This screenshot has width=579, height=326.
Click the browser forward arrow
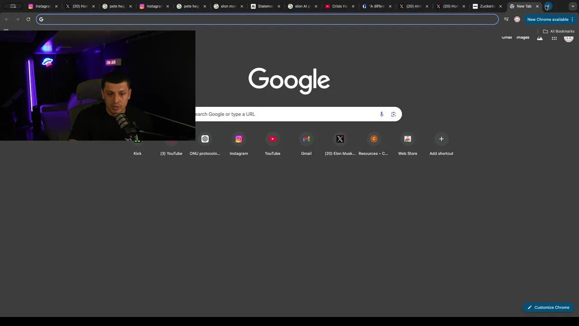[17, 19]
